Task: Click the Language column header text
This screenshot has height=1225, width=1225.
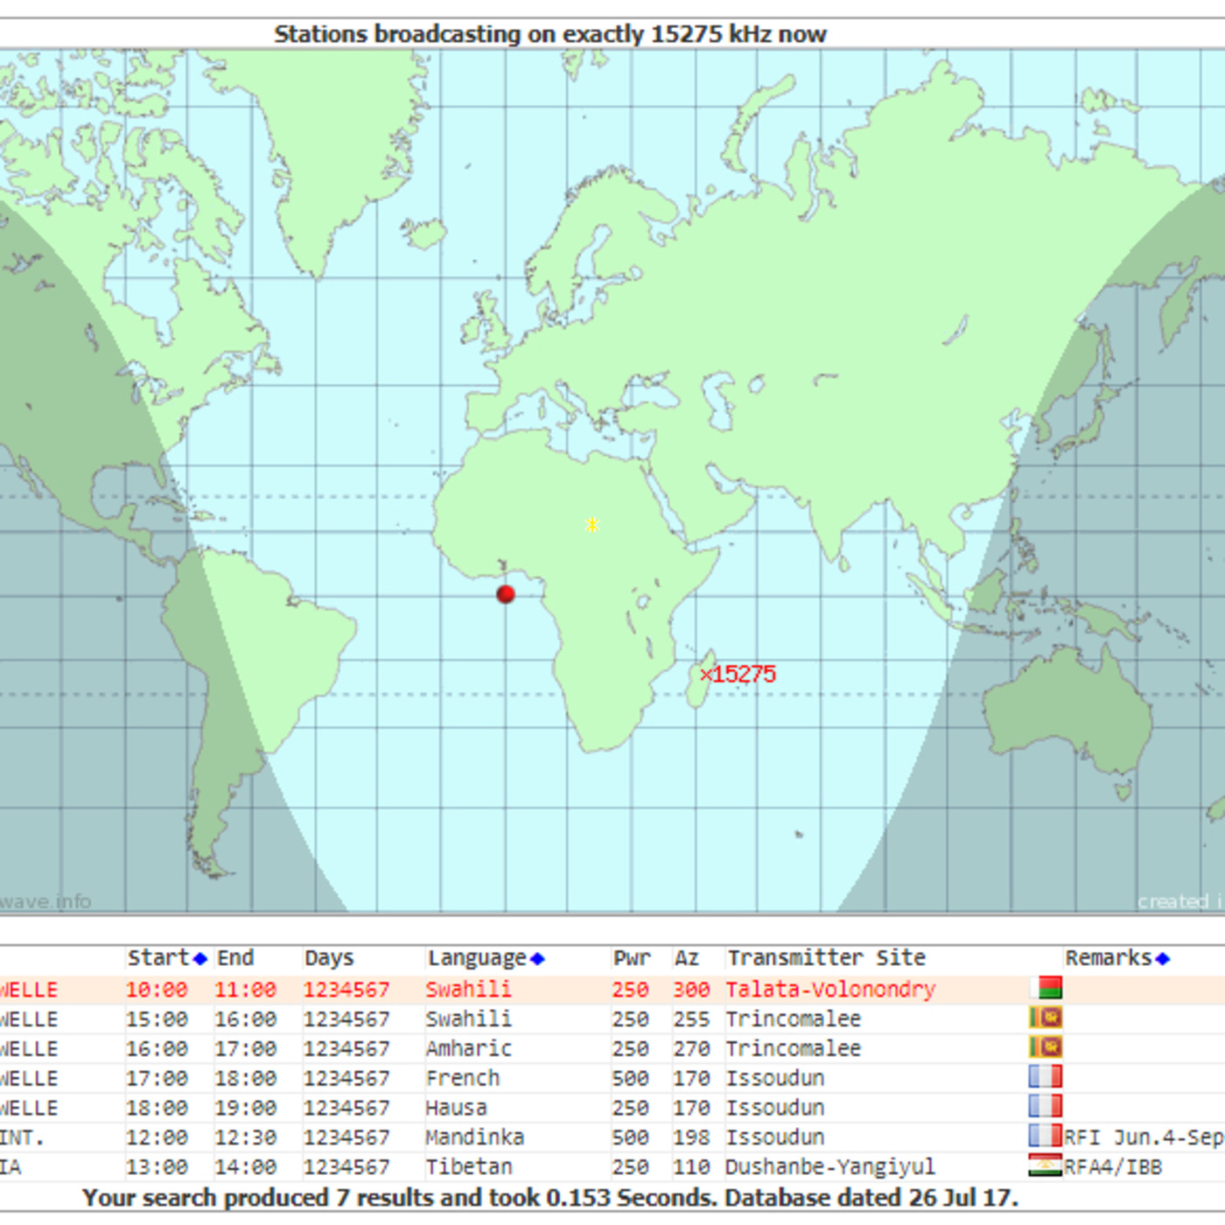Action: coord(477,958)
